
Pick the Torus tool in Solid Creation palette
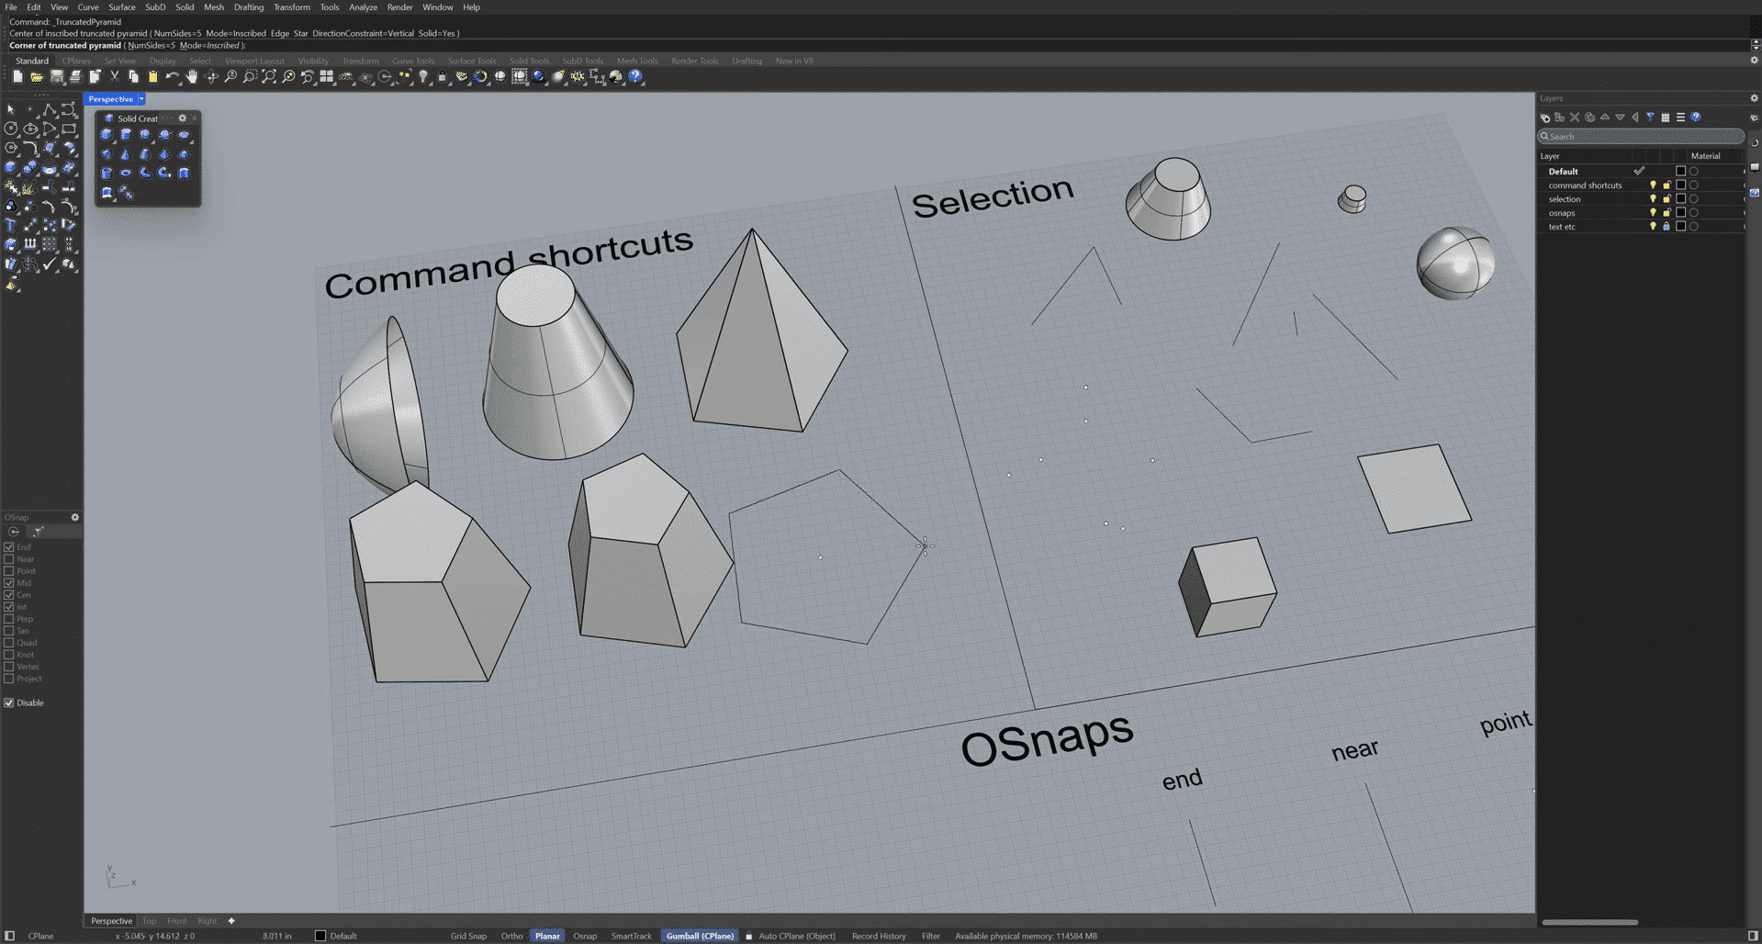pos(126,173)
